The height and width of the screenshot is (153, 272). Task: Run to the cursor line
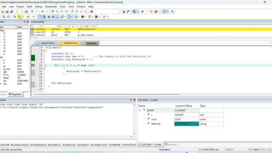click(28, 17)
